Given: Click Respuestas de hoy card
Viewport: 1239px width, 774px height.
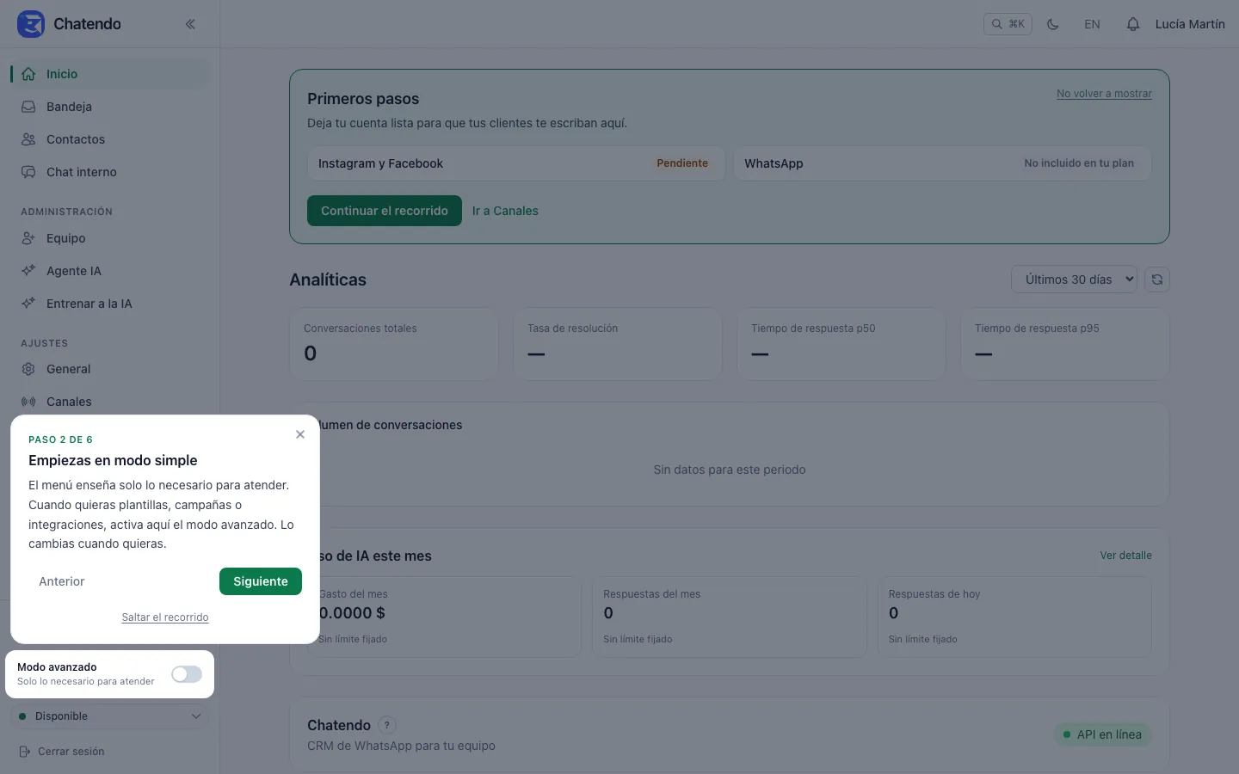Looking at the screenshot, I should 1014,617.
